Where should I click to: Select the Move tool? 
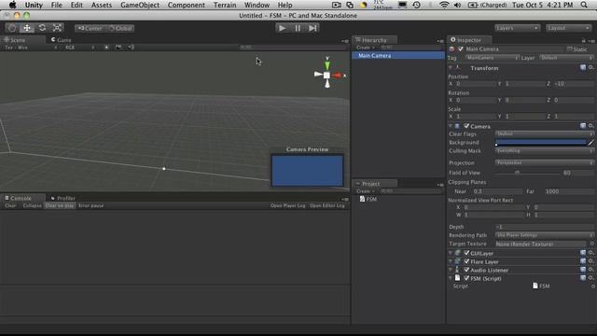coord(27,28)
